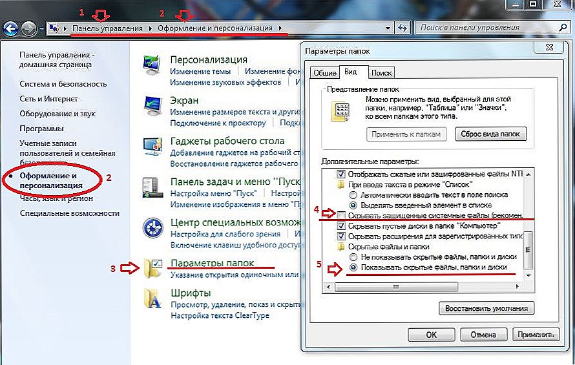Switch to the Поиск tab
Screen dimensions: 575x365
click(381, 72)
